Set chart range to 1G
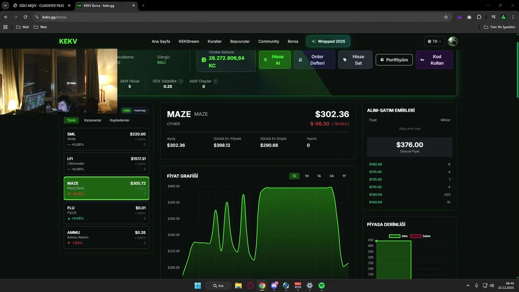The image size is (519, 292). (x=294, y=176)
